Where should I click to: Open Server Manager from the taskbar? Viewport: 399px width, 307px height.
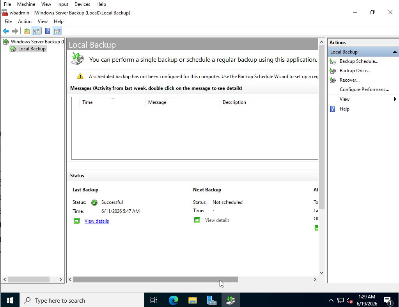(211, 301)
